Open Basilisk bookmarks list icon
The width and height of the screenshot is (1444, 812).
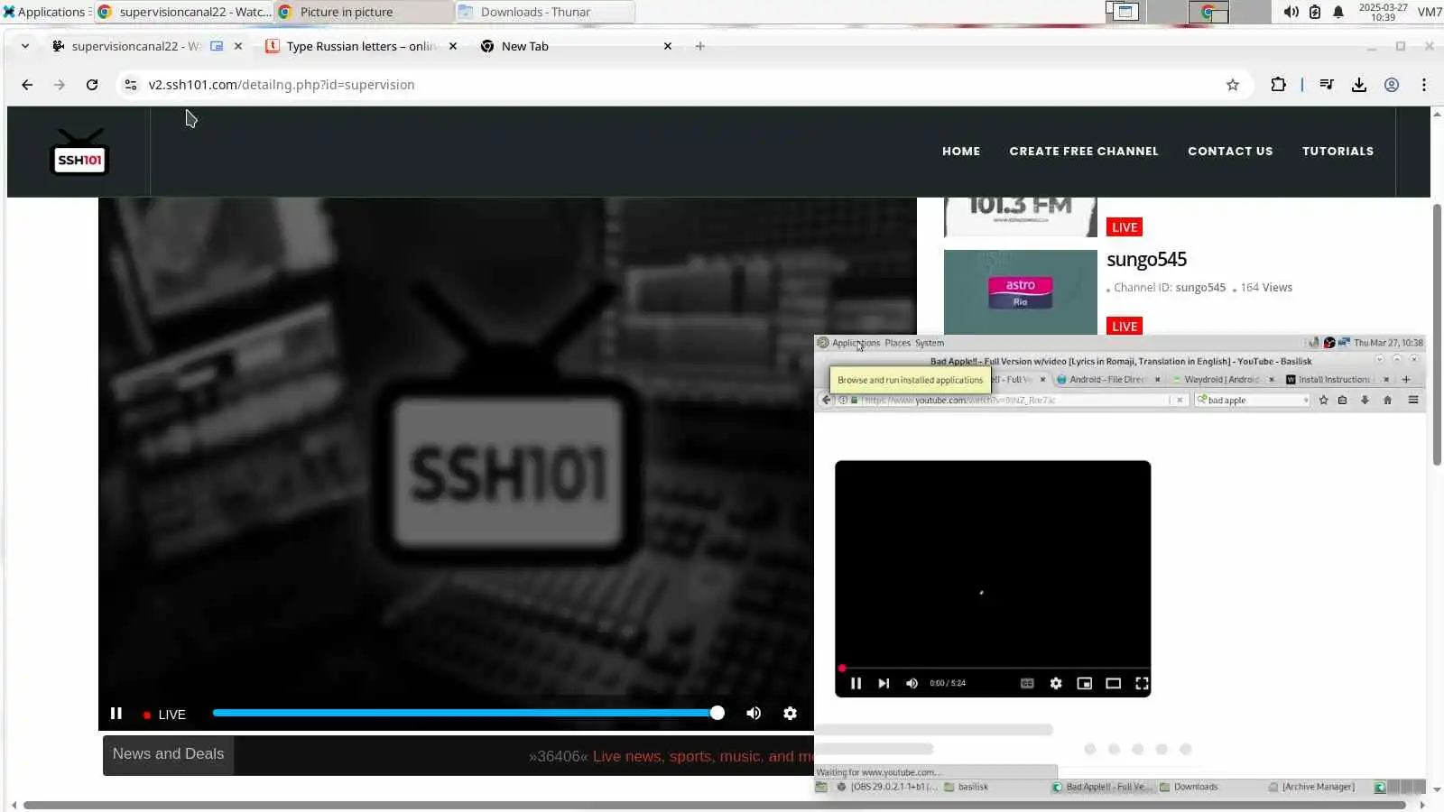click(x=1343, y=400)
